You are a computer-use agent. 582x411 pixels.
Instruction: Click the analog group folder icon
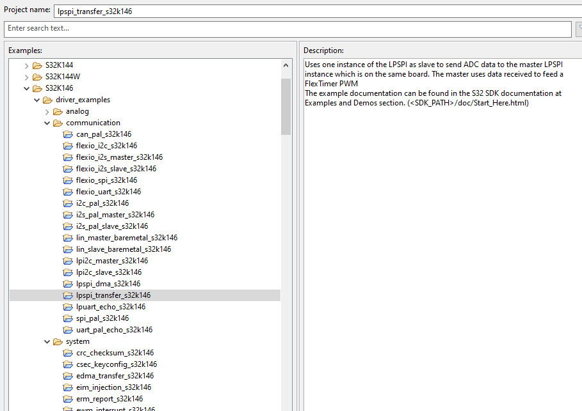pos(58,111)
